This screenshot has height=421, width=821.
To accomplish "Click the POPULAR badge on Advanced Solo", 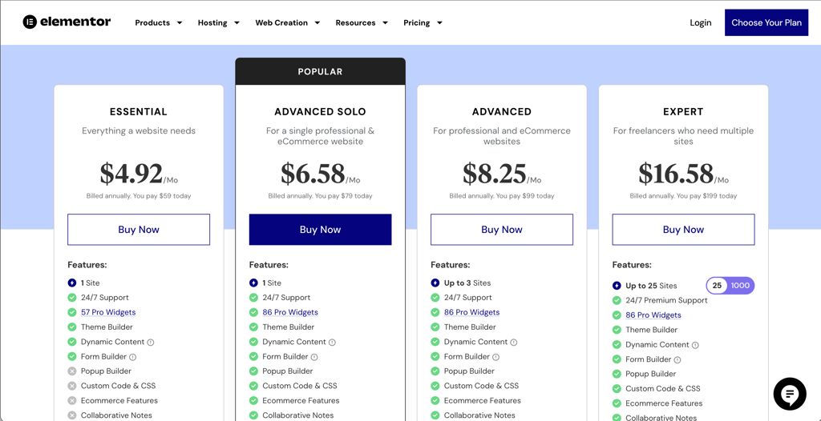I will point(321,72).
